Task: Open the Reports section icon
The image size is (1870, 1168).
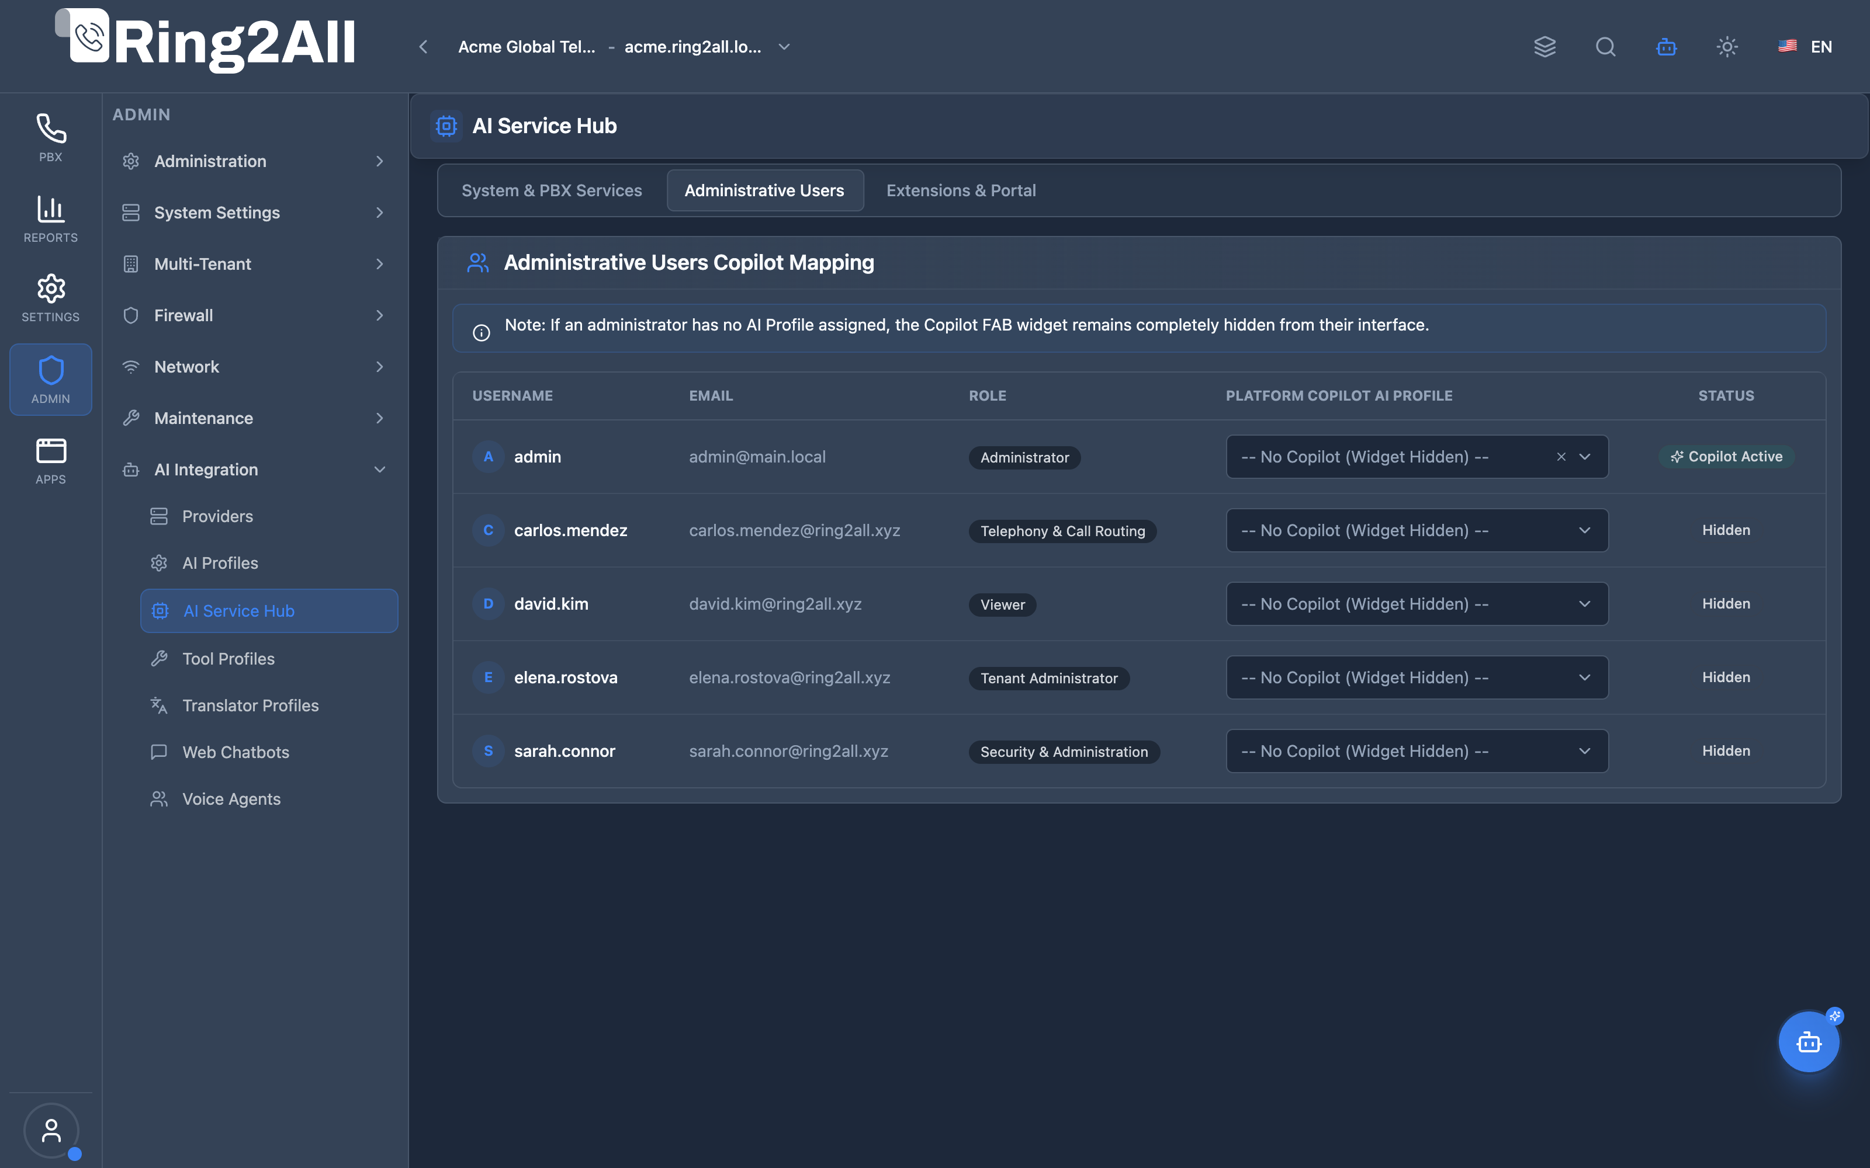Action: click(50, 218)
